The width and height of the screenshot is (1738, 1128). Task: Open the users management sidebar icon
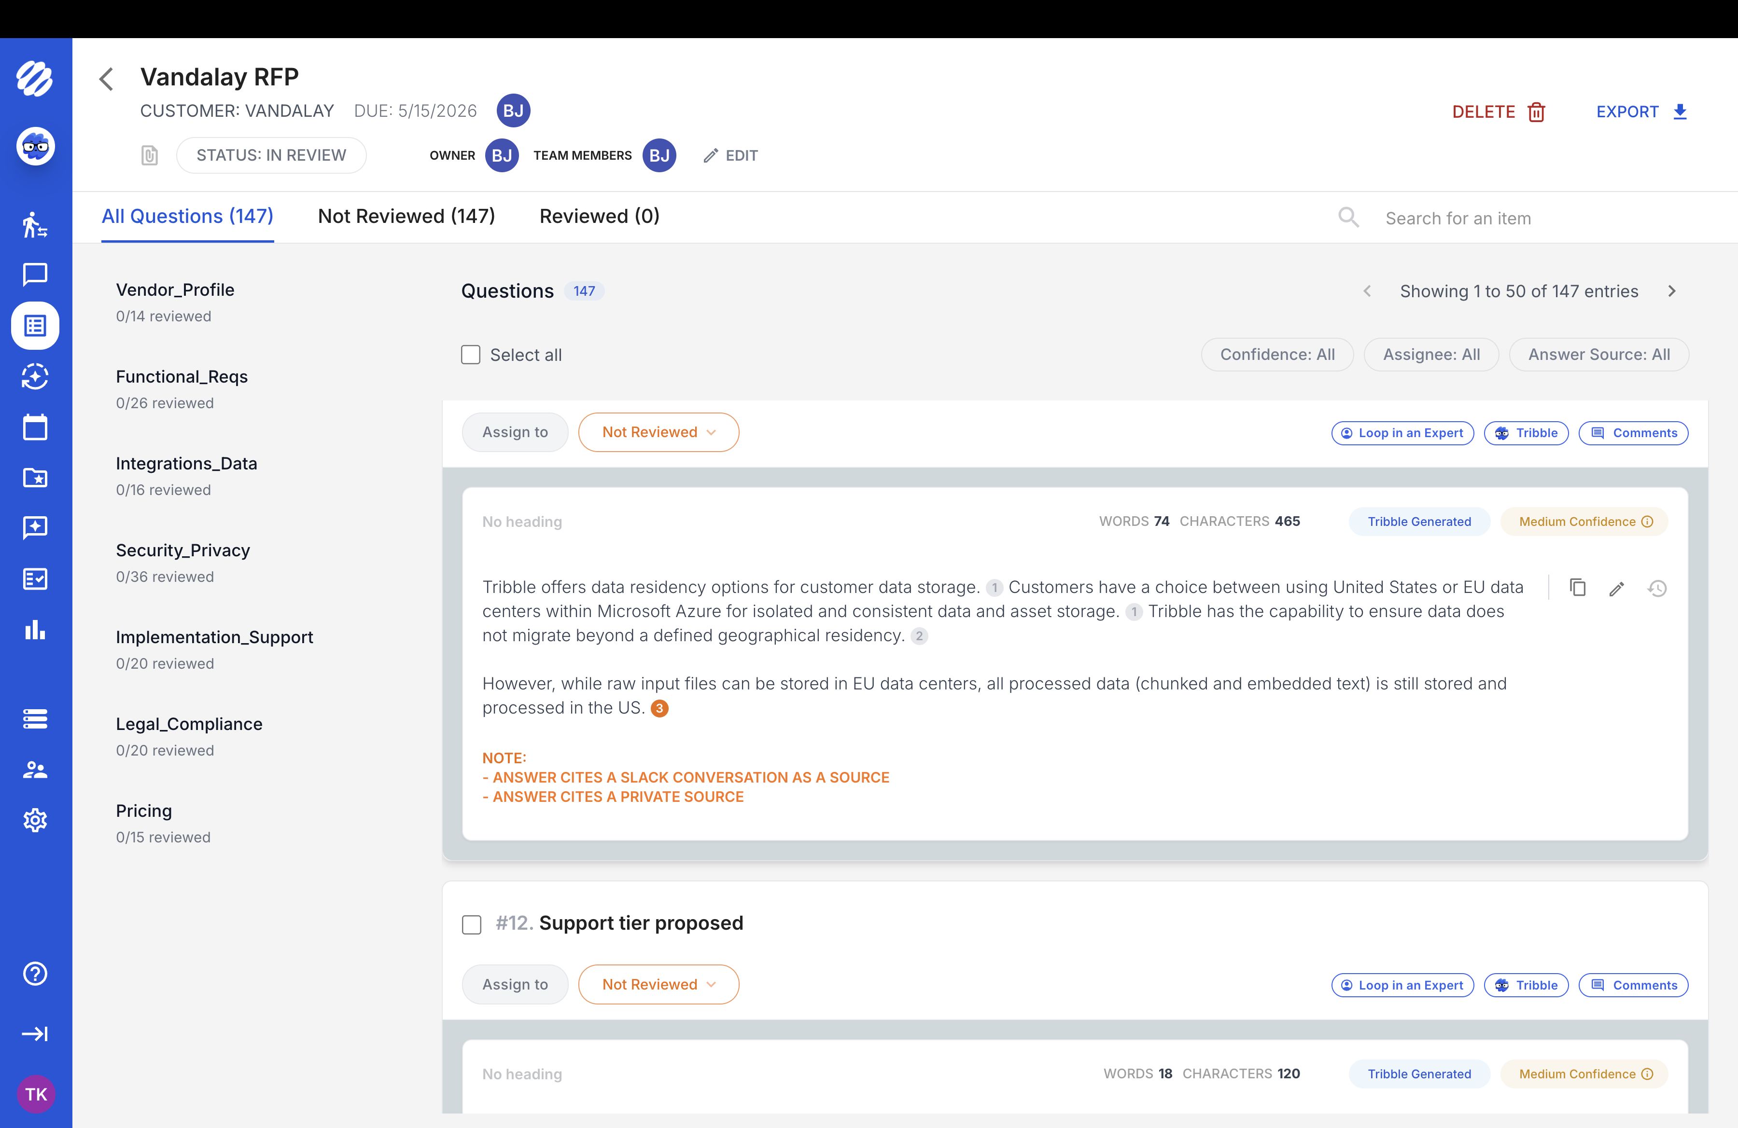click(35, 770)
